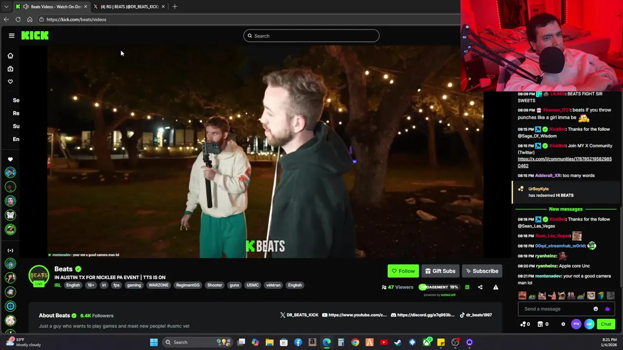The width and height of the screenshot is (623, 350).
Task: Click the green stats icon next to engagement
Action: (467, 287)
